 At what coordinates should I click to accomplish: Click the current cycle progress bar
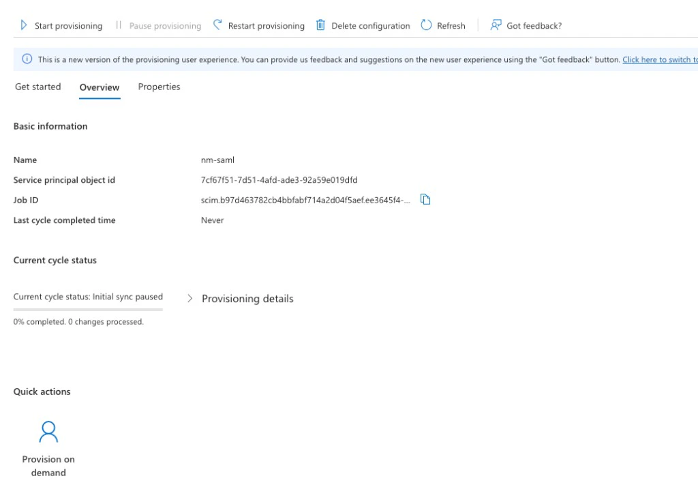tap(88, 309)
